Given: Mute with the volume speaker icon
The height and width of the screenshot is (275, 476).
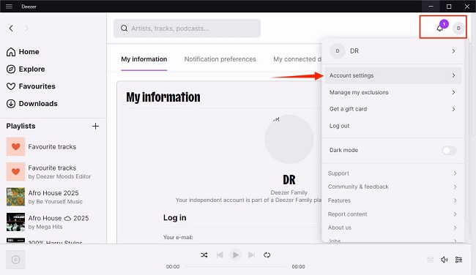Looking at the screenshot, I should tap(444, 260).
